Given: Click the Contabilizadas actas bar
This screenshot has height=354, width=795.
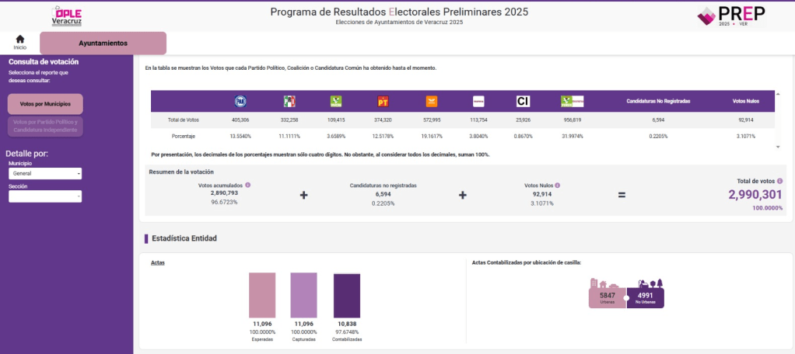Looking at the screenshot, I should pos(346,295).
